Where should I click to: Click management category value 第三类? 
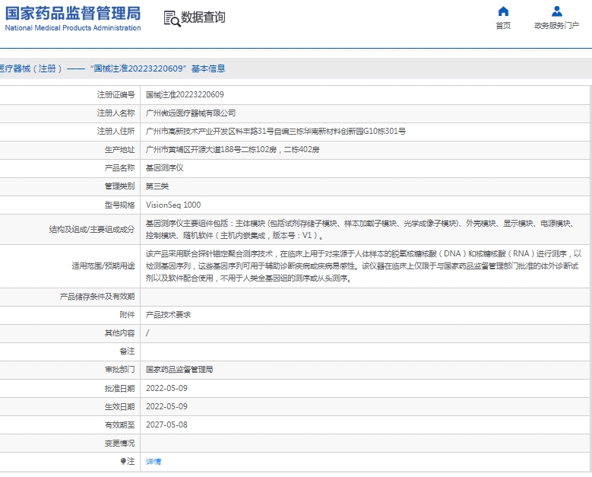tap(157, 186)
